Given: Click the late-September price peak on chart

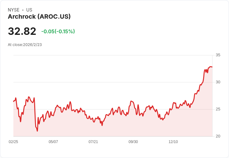Looking at the screenshot, I should click(131, 101).
